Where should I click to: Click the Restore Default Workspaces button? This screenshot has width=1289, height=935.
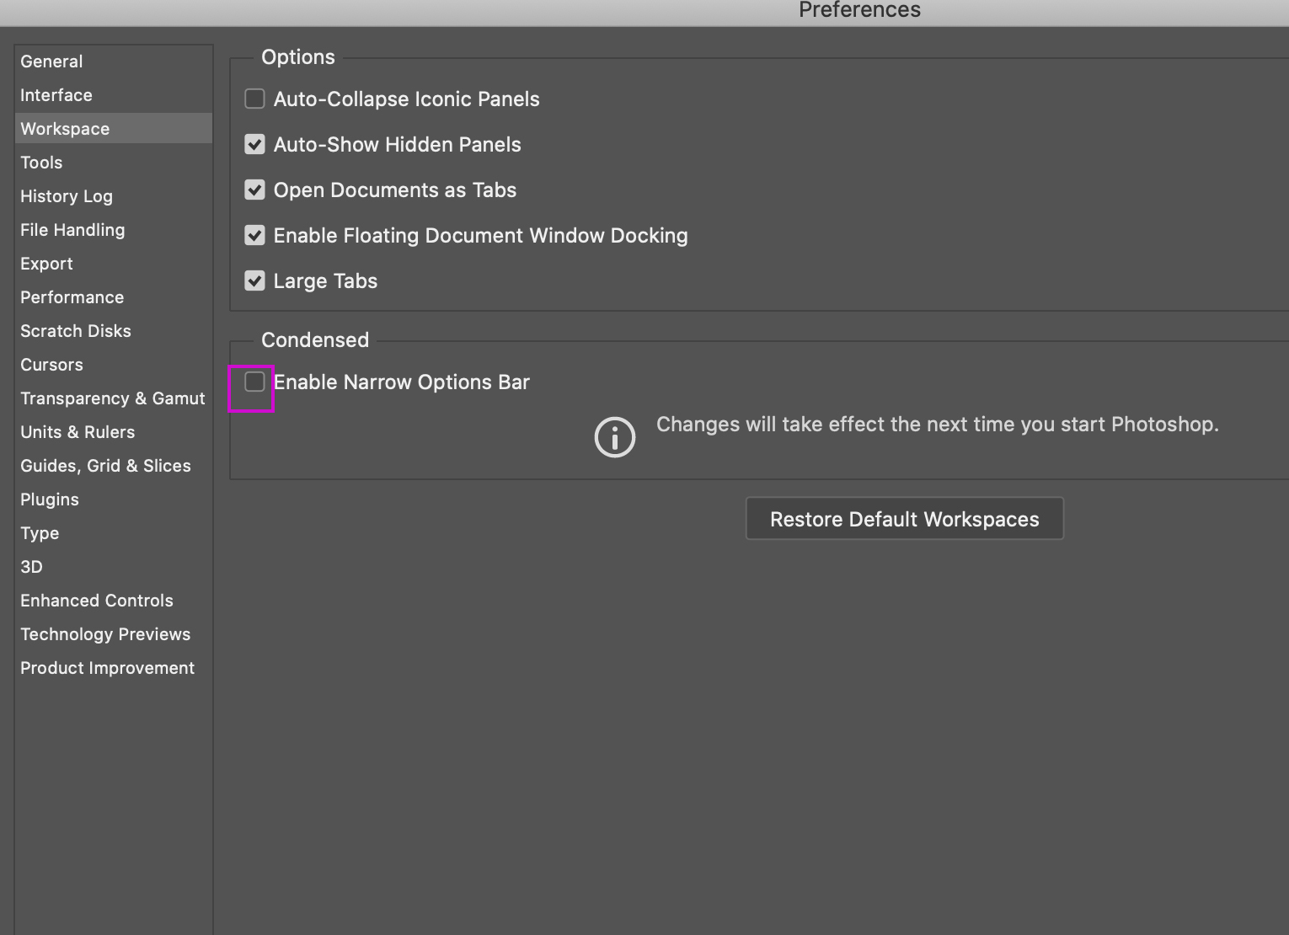pos(904,518)
